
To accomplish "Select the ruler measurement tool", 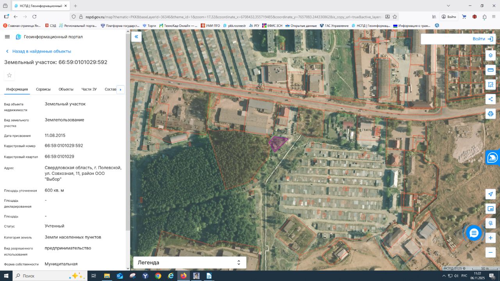I will pyautogui.click(x=491, y=70).
